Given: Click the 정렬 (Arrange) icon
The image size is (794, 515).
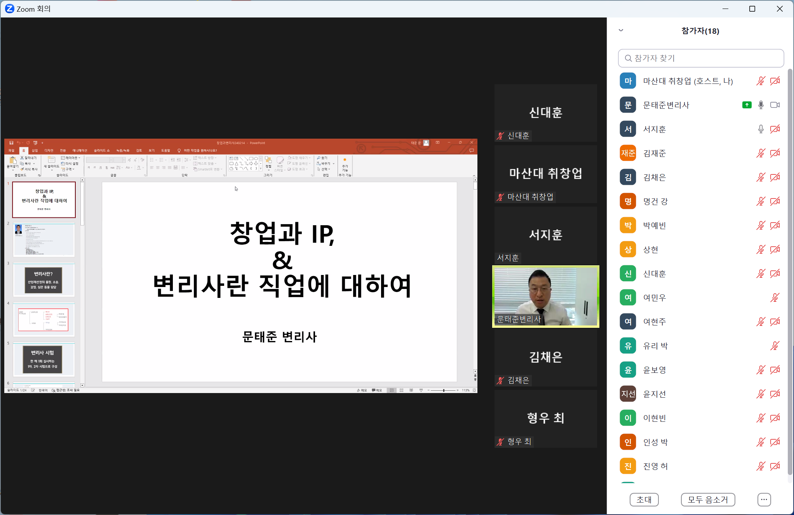Looking at the screenshot, I should point(268,161).
